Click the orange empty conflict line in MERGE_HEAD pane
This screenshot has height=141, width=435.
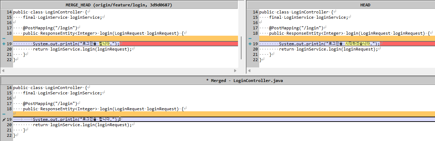[126, 38]
